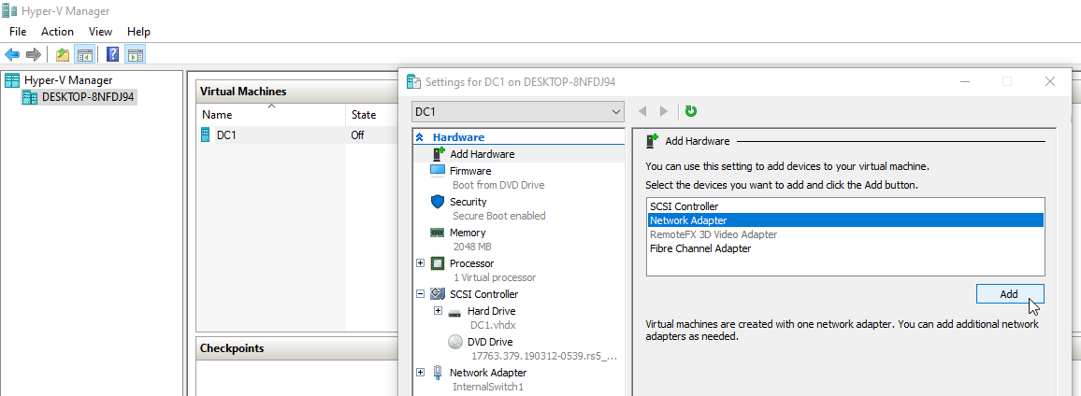
Task: Select Fibre Channel Adapter in device list
Action: tap(845, 248)
